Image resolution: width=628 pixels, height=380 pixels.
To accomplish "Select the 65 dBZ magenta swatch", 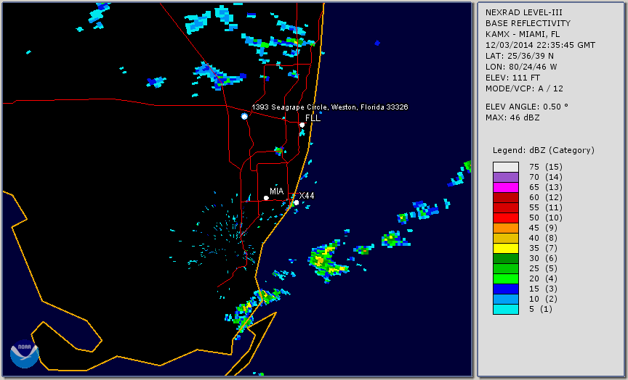I will (505, 187).
